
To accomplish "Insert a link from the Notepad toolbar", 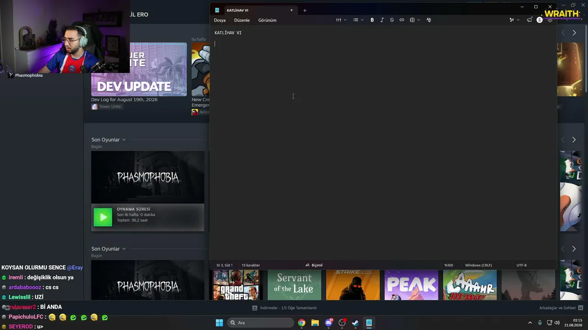I will click(402, 20).
